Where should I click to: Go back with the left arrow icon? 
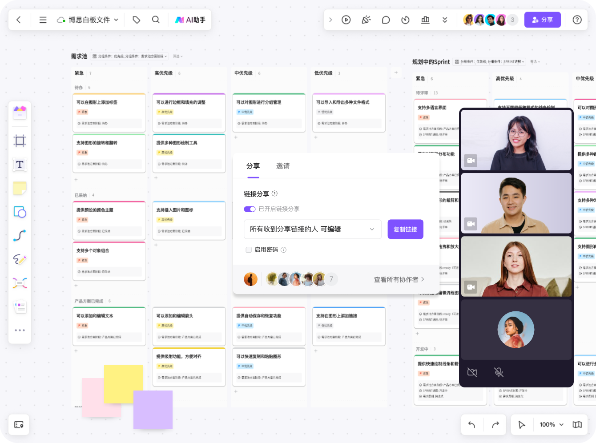point(19,20)
